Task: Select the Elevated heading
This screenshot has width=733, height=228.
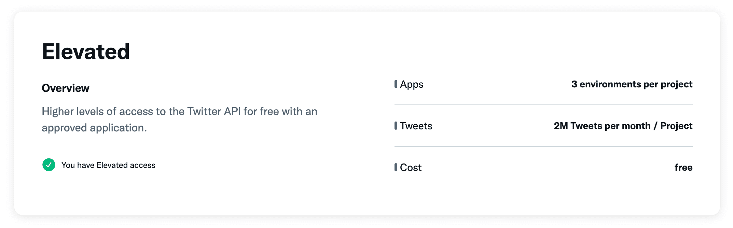Action: click(86, 52)
